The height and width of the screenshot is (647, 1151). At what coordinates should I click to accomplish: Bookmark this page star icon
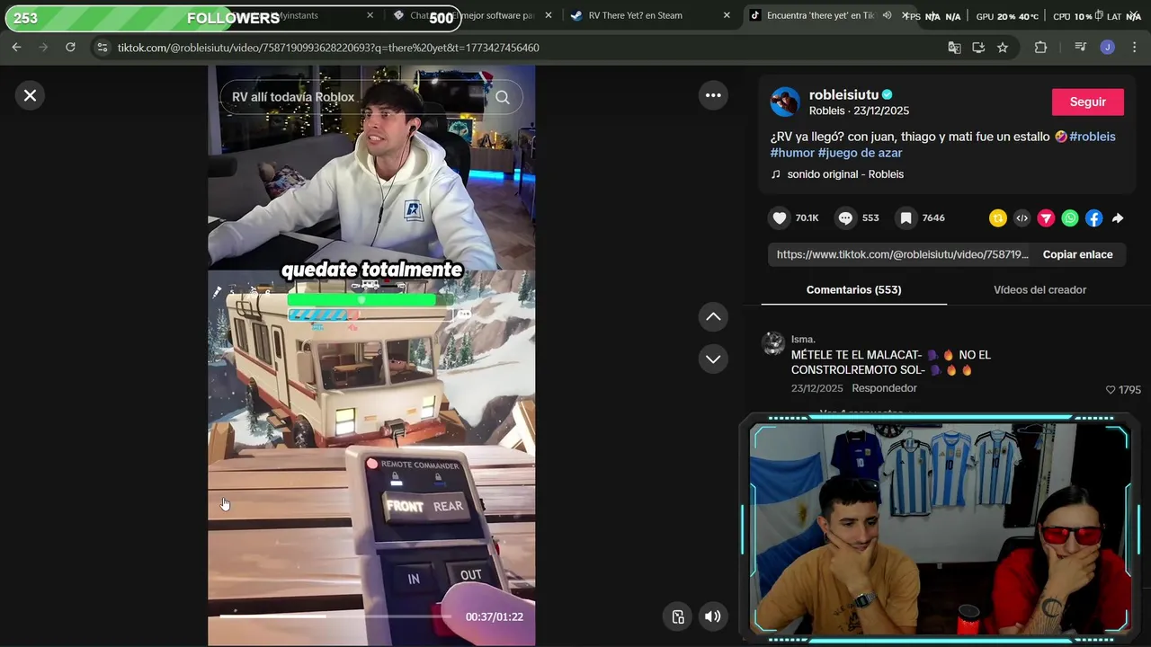coord(1003,48)
